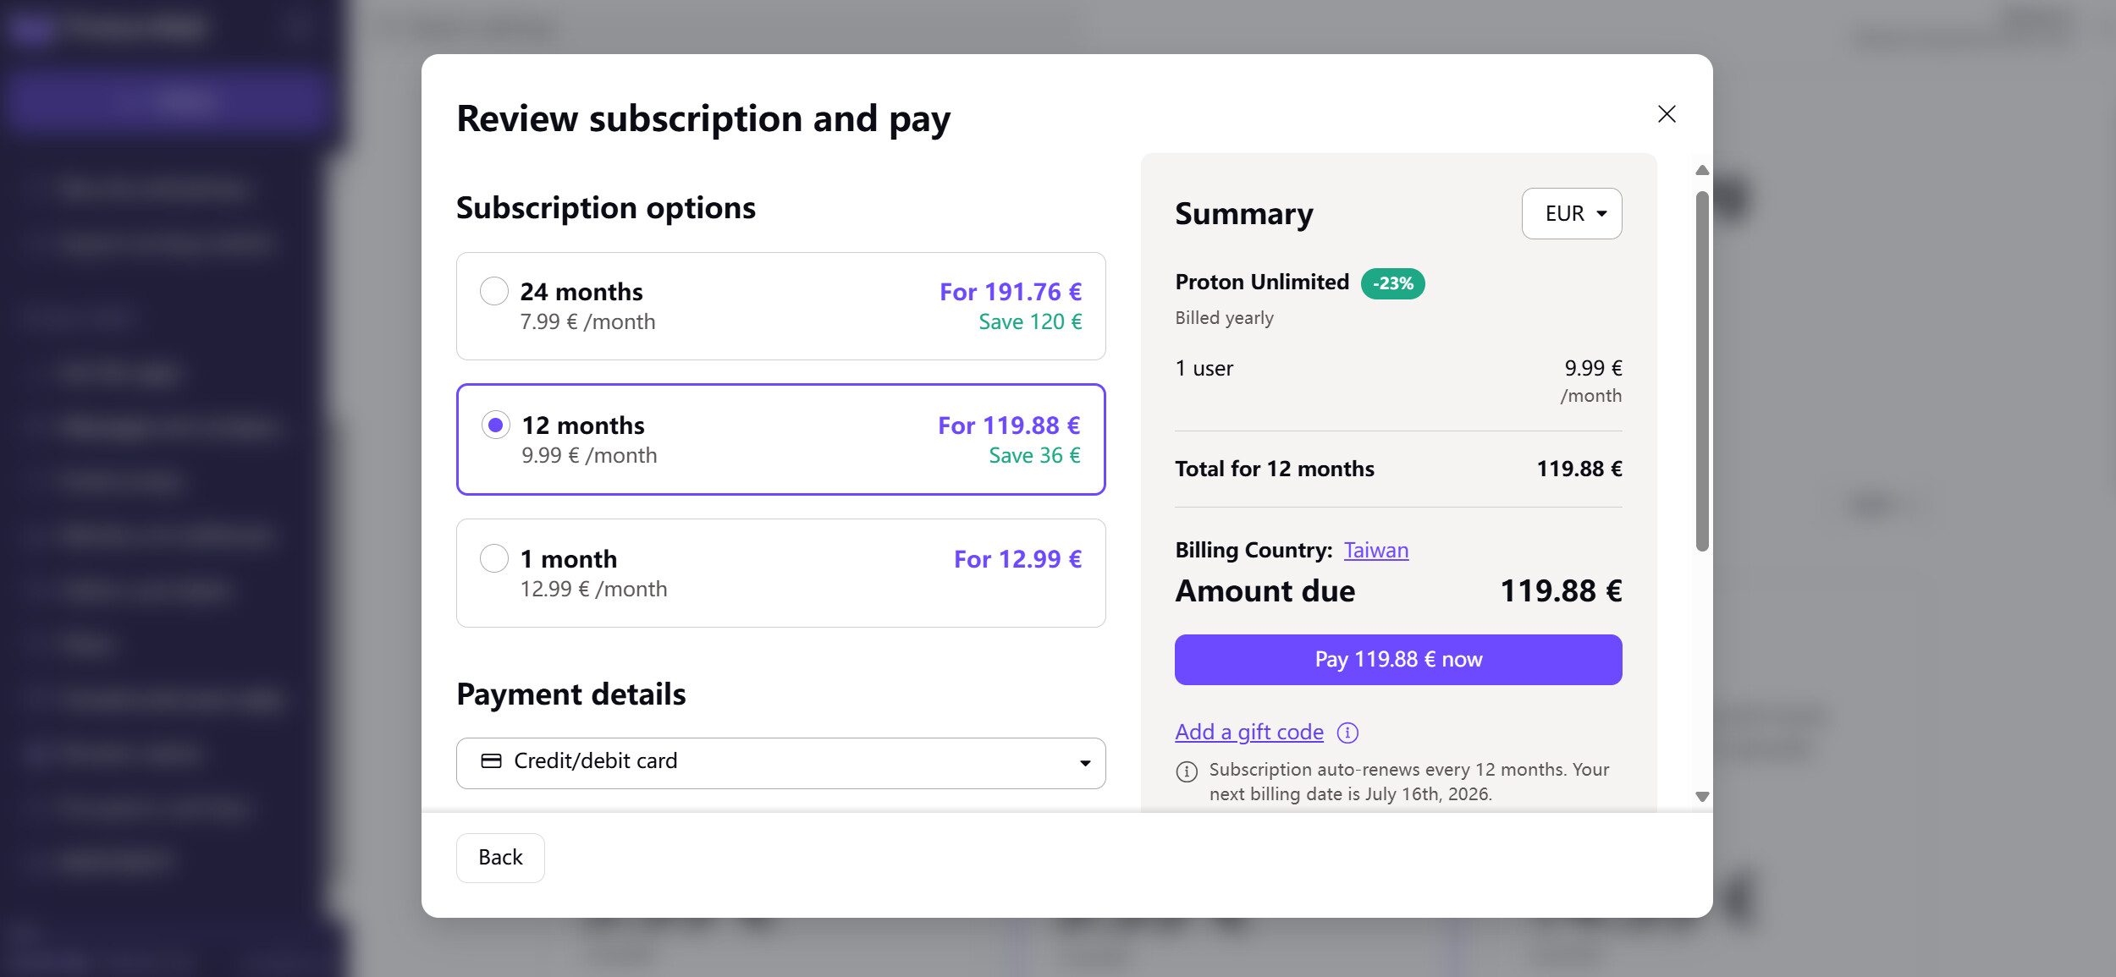This screenshot has height=977, width=2116.
Task: Select the 24 months radio button
Action: click(494, 291)
